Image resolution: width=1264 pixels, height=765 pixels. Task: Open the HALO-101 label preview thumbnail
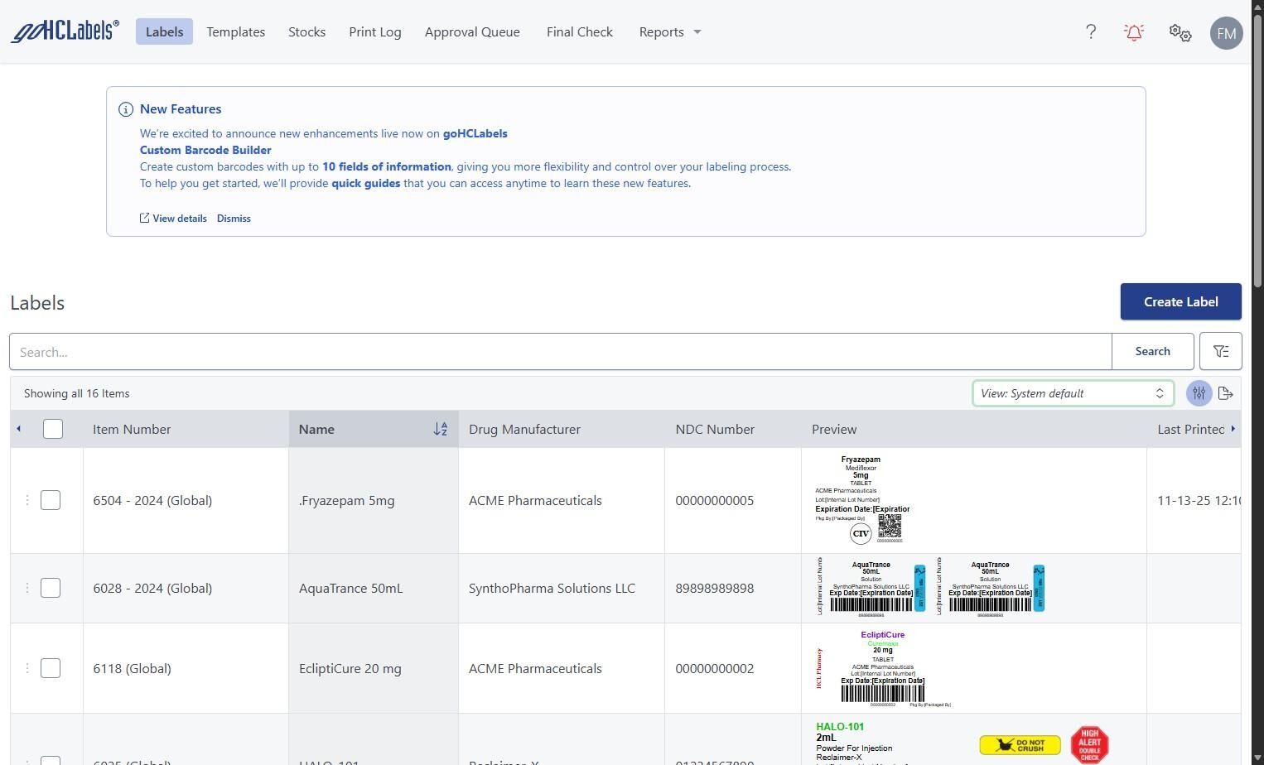962,743
